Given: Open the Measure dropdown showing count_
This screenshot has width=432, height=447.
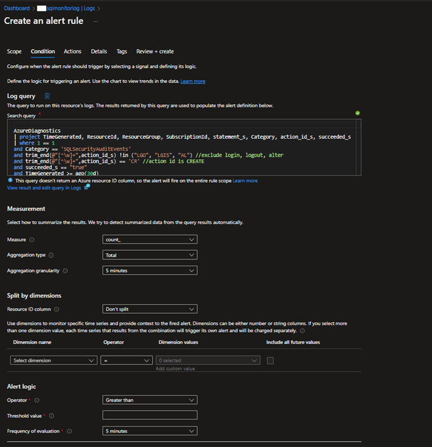Looking at the screenshot, I should click(150, 239).
